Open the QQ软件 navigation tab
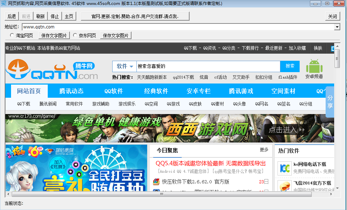347x210 pixels. click(x=114, y=91)
